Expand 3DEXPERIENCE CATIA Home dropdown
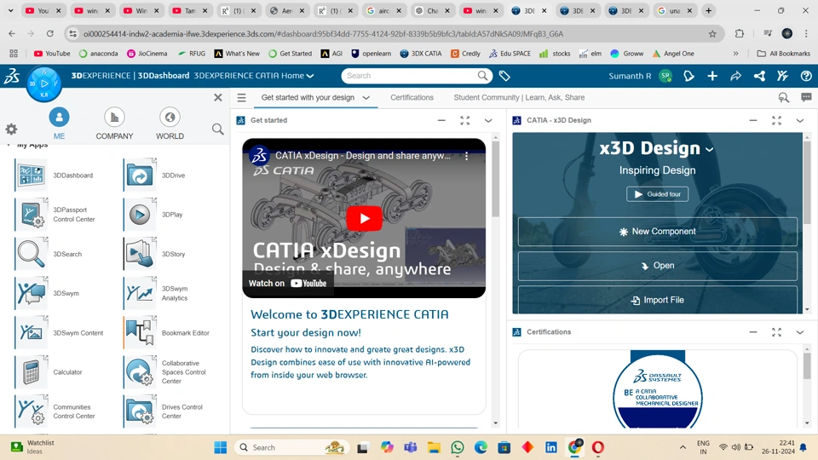The width and height of the screenshot is (818, 460). click(x=310, y=76)
